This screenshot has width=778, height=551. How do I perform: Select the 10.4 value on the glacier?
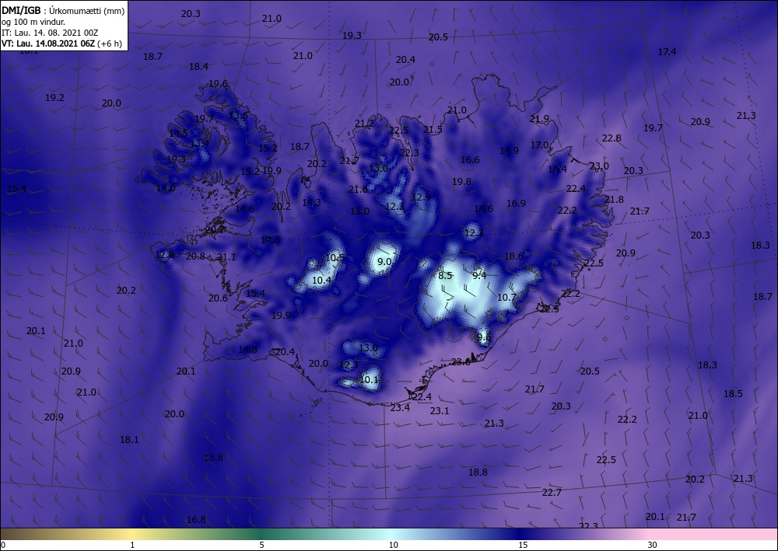(321, 280)
